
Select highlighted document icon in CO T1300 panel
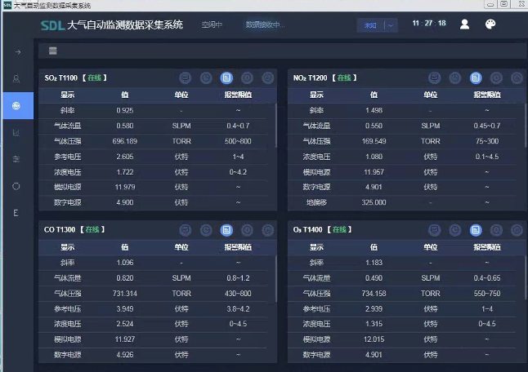pyautogui.click(x=226, y=230)
